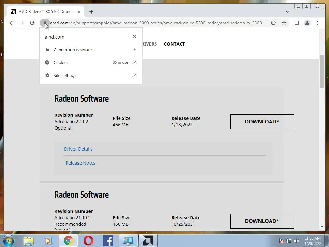Click the 10/25/2021 release date
This screenshot has height=247, width=329.
tap(183, 224)
